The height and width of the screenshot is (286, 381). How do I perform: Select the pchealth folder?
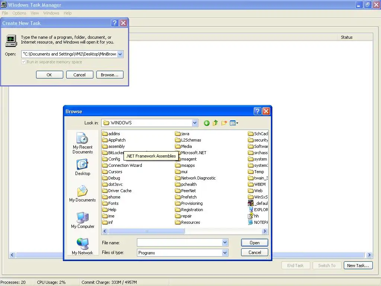tap(186, 184)
